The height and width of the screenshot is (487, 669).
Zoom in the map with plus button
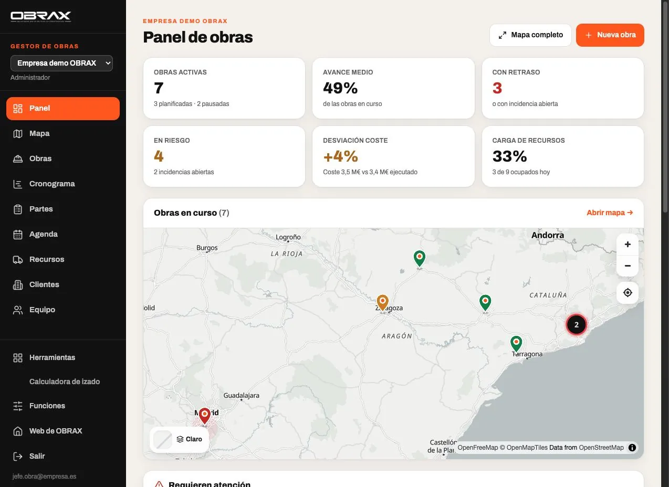[628, 244]
